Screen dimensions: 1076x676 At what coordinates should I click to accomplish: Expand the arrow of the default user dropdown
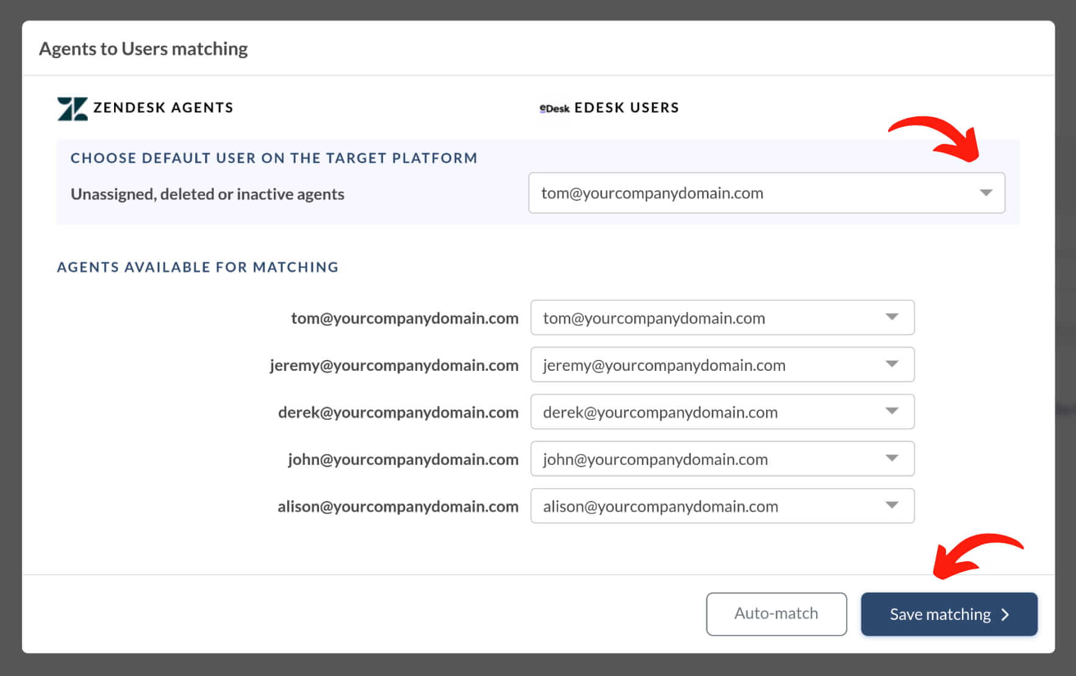coord(986,193)
